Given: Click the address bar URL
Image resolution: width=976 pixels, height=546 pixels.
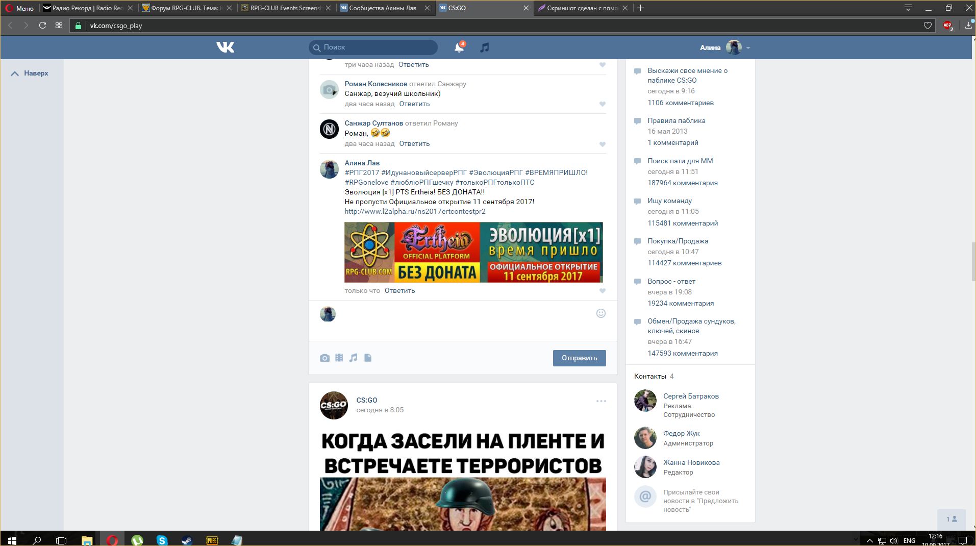Looking at the screenshot, I should 116,26.
